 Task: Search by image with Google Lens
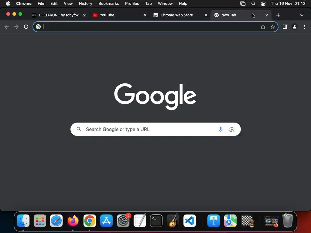[x=232, y=129]
